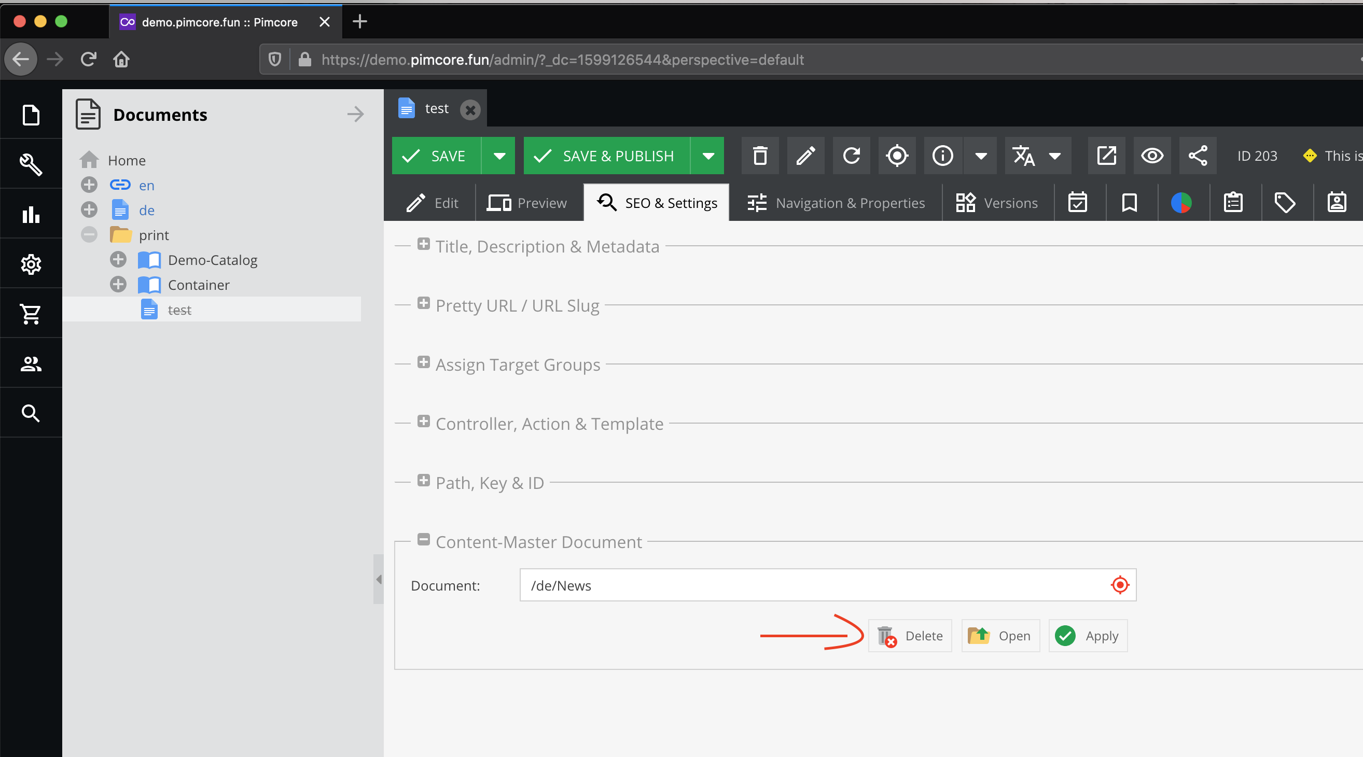Switch to the Versions tab
This screenshot has width=1363, height=757.
[x=997, y=203]
